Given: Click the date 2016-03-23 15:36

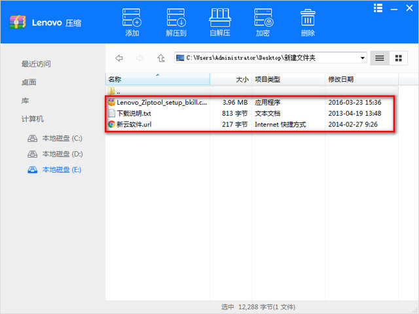Looking at the screenshot, I should pyautogui.click(x=355, y=103).
